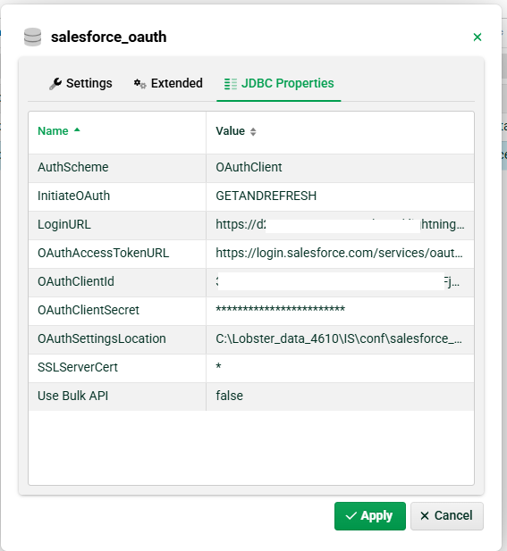Click the SSLServerCert asterisk value

tap(218, 366)
